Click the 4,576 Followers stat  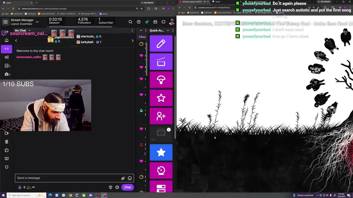point(84,21)
